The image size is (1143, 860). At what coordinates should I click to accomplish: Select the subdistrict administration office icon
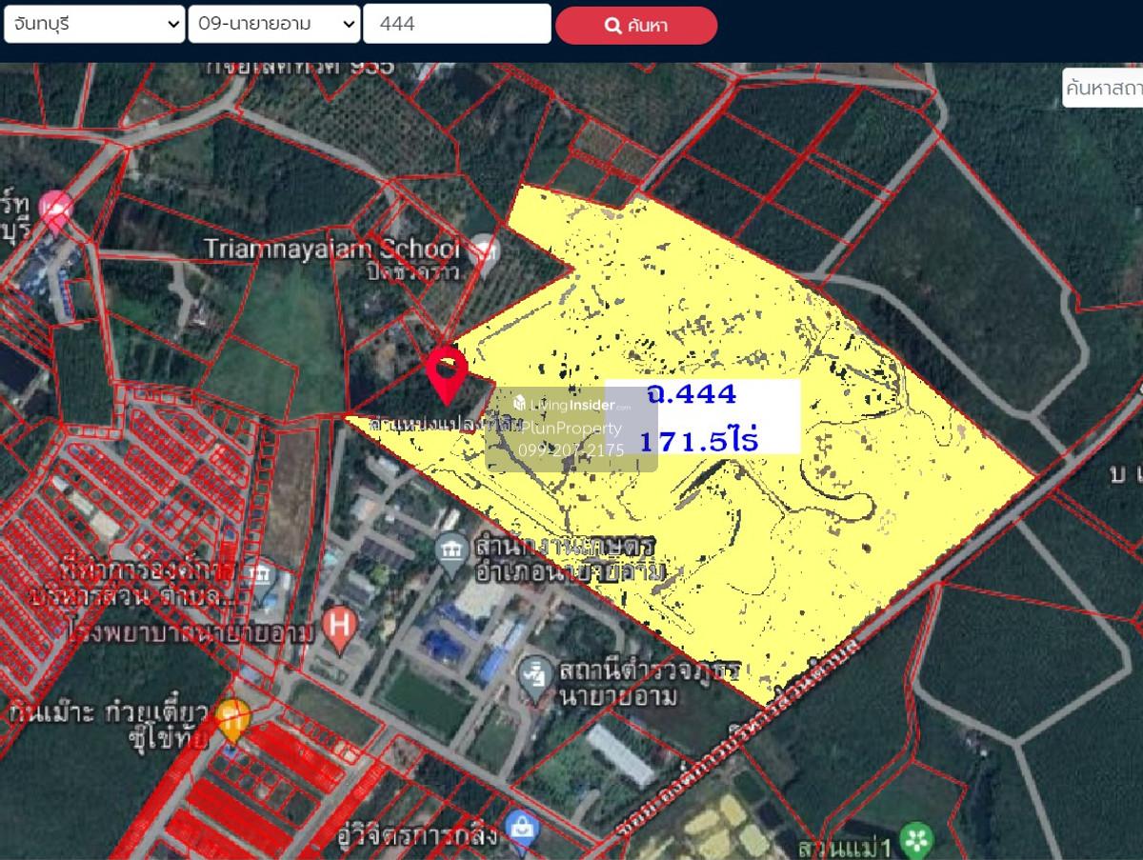[x=258, y=575]
